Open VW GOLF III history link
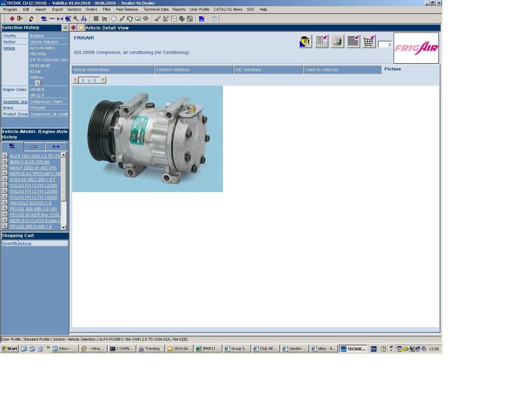The width and height of the screenshot is (531, 398). 30,203
